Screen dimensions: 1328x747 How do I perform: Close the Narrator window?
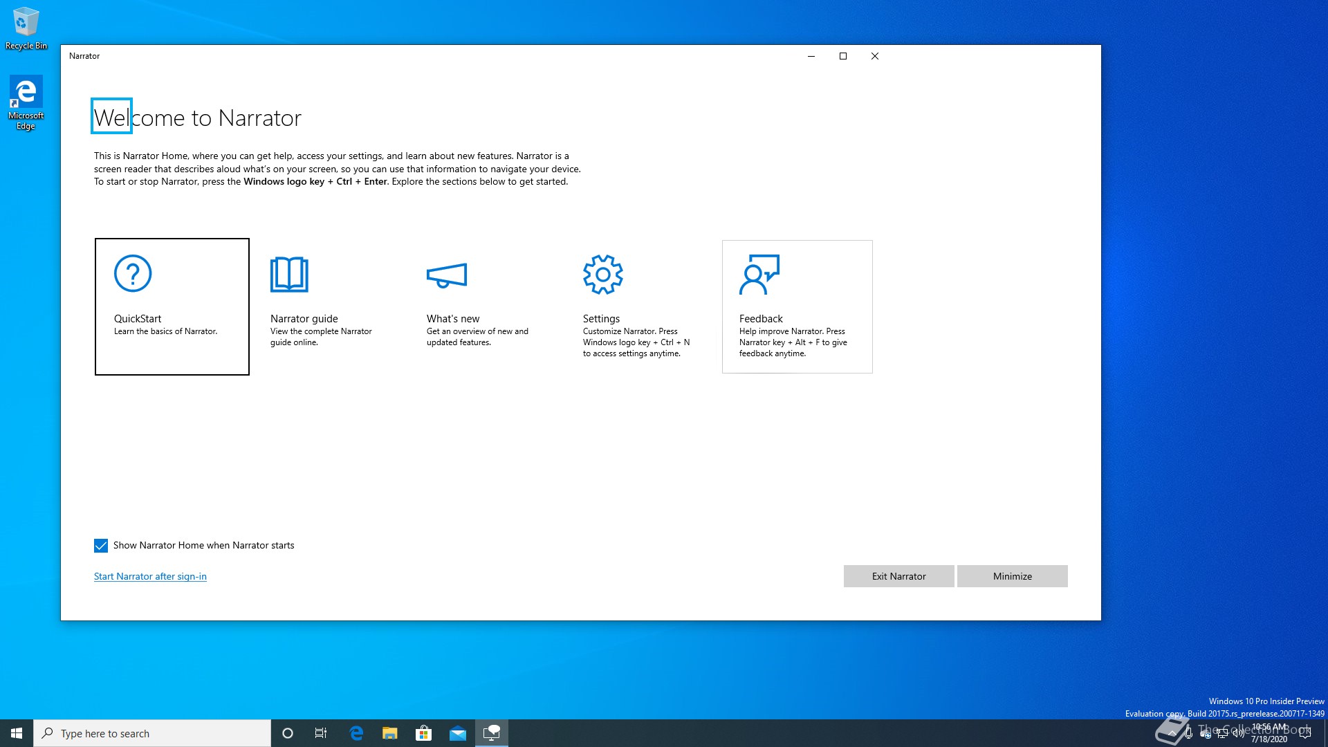(875, 56)
